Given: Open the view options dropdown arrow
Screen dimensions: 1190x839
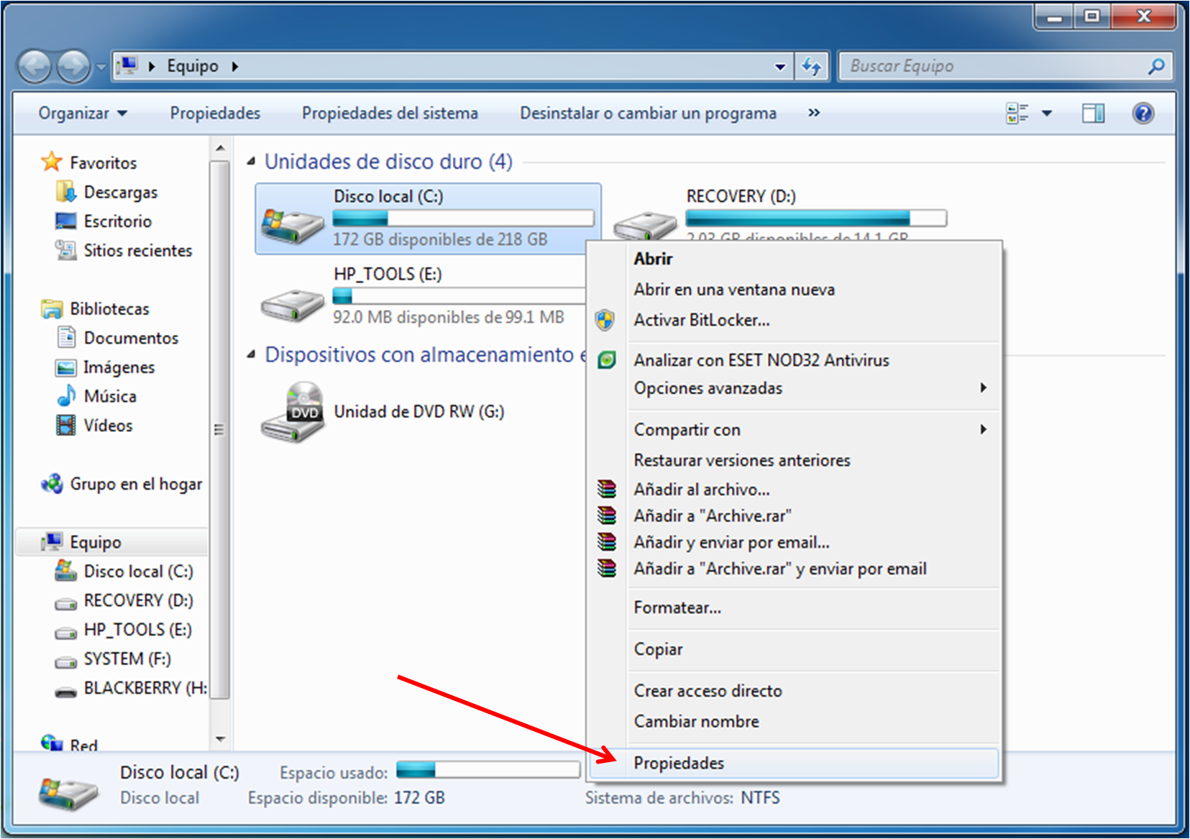Looking at the screenshot, I should click(x=1047, y=114).
